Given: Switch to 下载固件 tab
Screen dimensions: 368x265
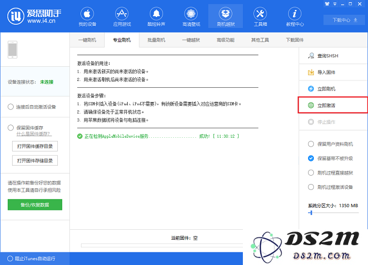Looking at the screenshot, I should point(295,40).
